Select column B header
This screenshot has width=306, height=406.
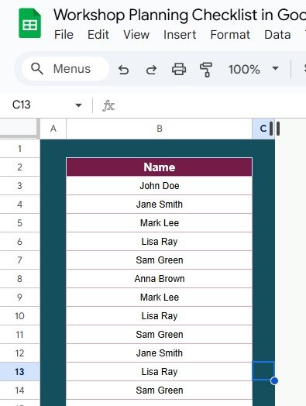pyautogui.click(x=160, y=129)
